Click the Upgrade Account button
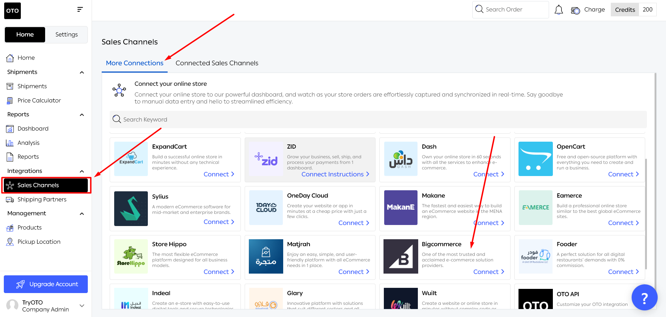 click(46, 284)
